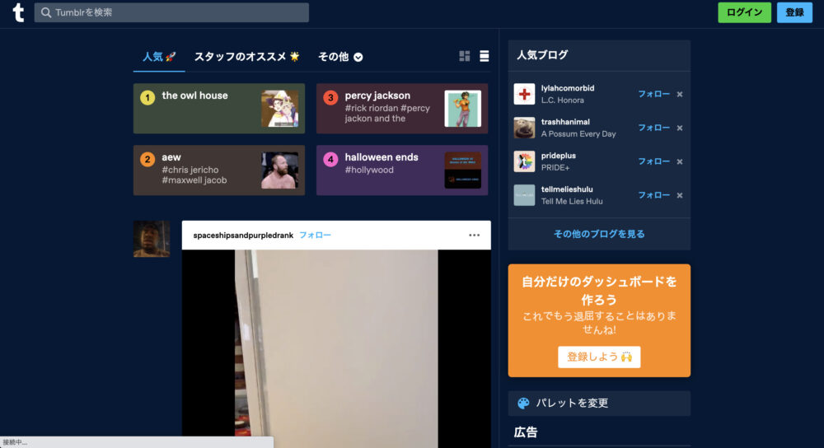Switch to the 人気 tab

tap(159, 57)
